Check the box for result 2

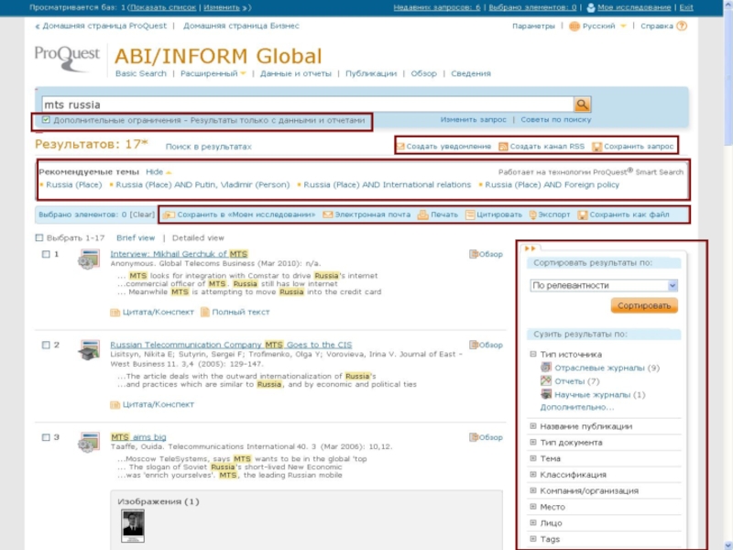(47, 346)
